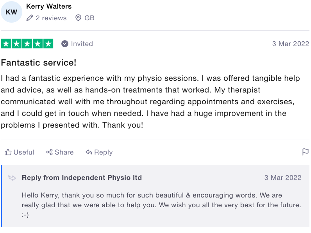Open Kerry Walters' profile name link
Image resolution: width=311 pixels, height=233 pixels.
pyautogui.click(x=49, y=6)
